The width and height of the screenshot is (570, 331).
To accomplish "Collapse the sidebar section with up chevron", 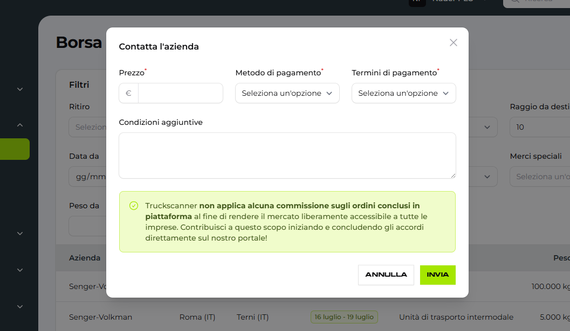I will [x=20, y=125].
